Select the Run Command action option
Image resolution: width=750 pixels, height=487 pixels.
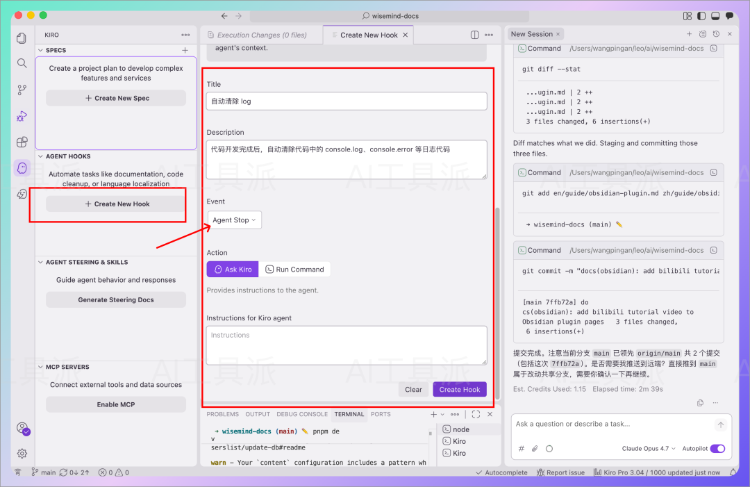(x=294, y=270)
